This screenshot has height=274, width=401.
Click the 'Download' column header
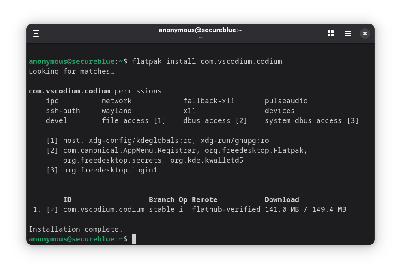click(x=282, y=200)
